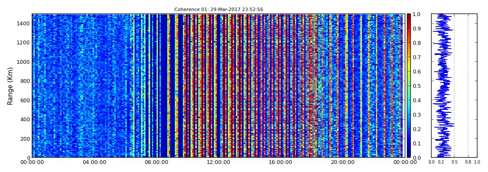Click the colorbar 0.7 tick label
The image size is (488, 172).
click(x=416, y=57)
